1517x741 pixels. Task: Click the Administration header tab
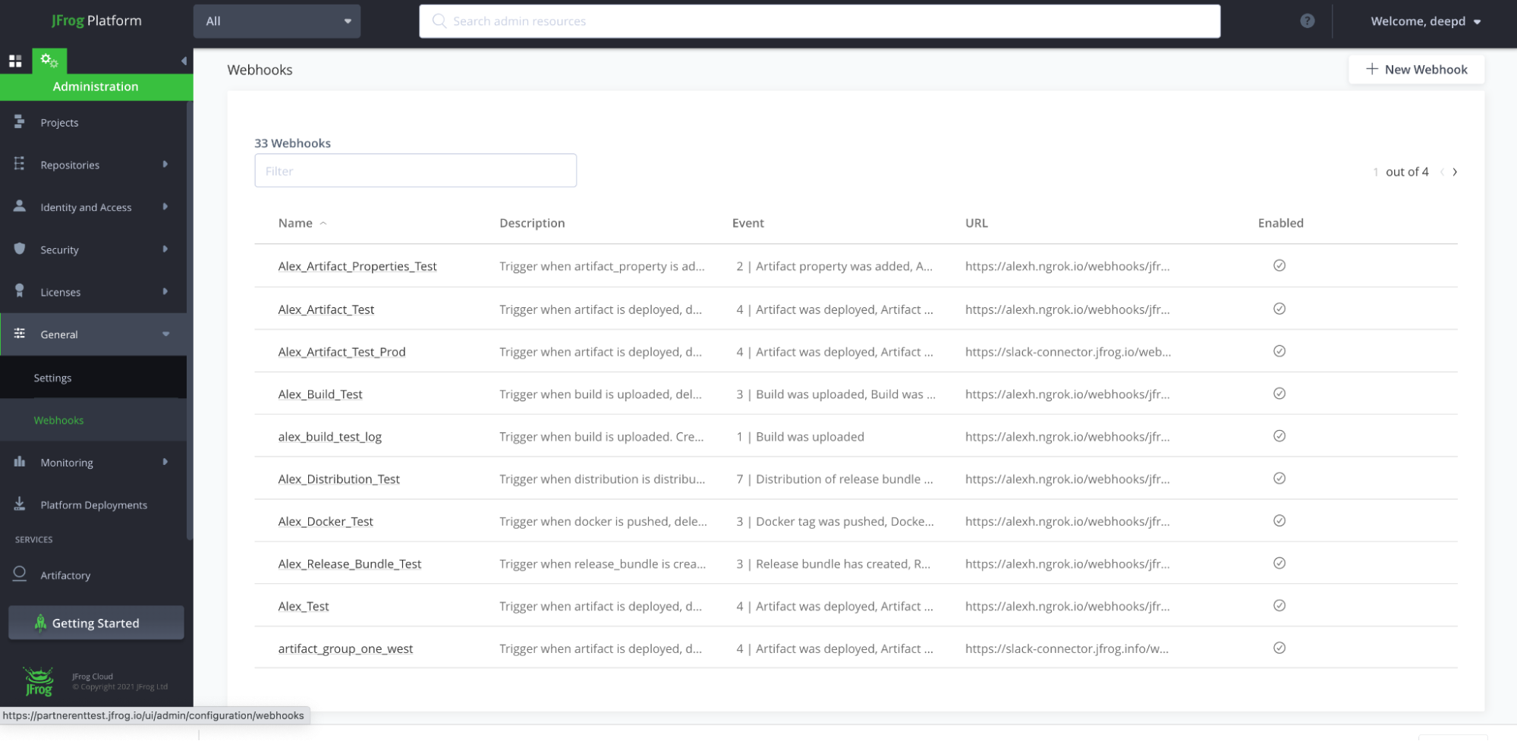[96, 86]
